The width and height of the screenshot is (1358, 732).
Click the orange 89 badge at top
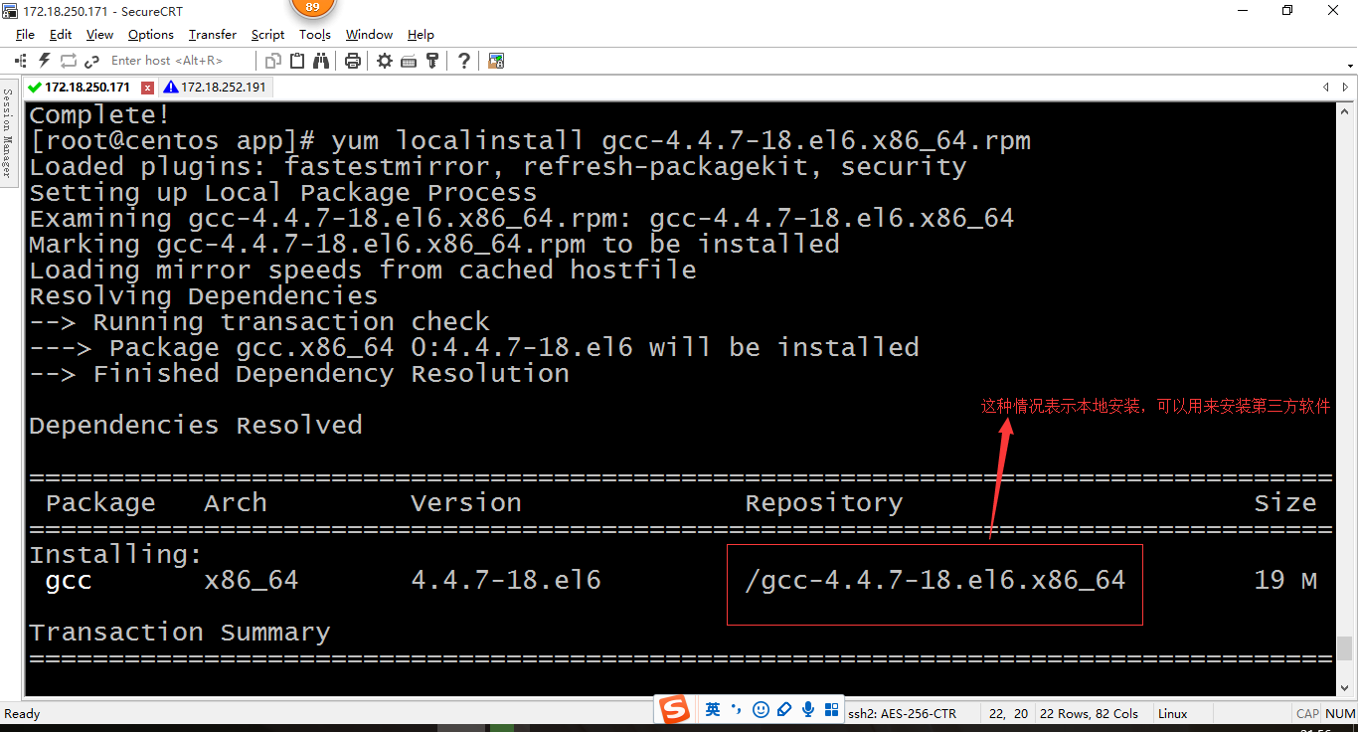313,8
